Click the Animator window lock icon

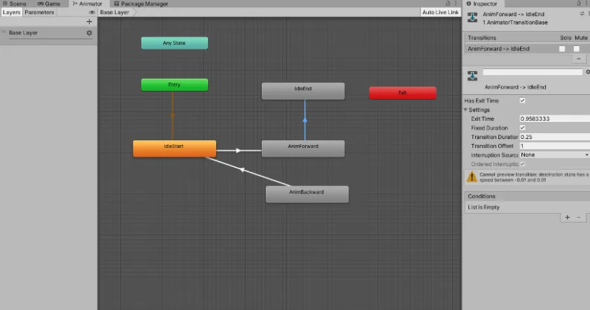pyautogui.click(x=448, y=3)
